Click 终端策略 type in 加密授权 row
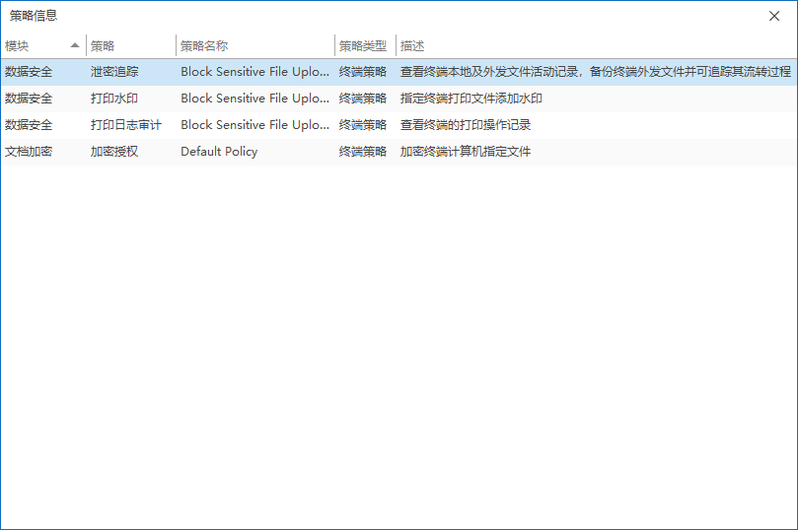The height and width of the screenshot is (530, 798). 363,152
